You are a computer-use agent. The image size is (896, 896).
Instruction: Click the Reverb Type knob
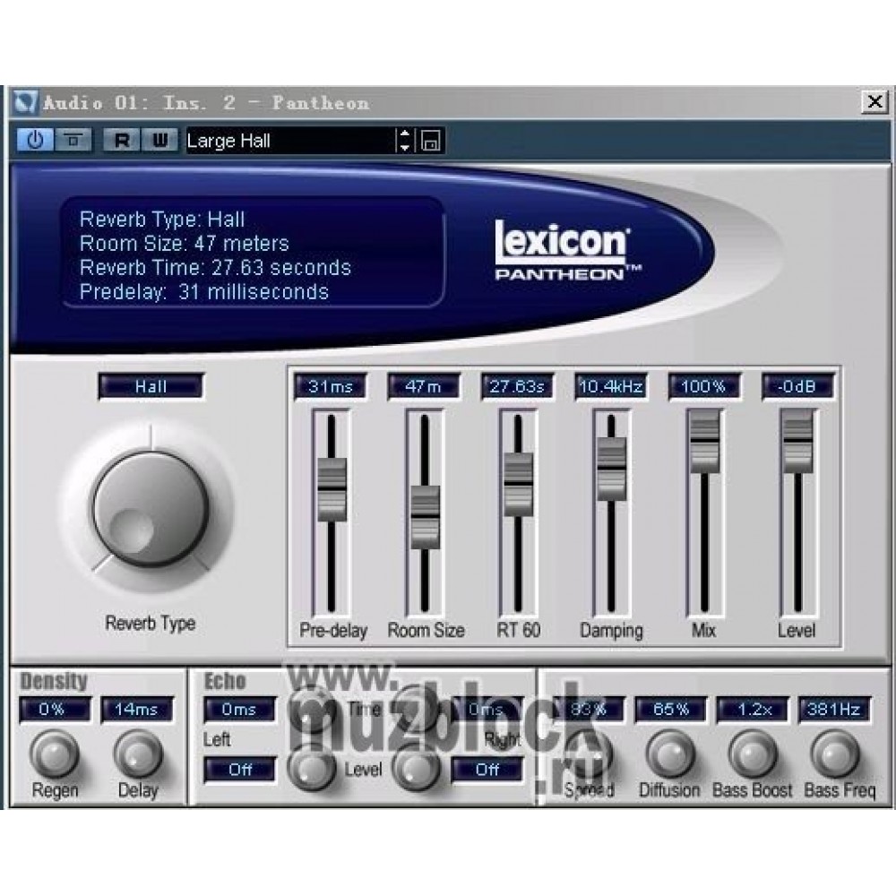[151, 508]
